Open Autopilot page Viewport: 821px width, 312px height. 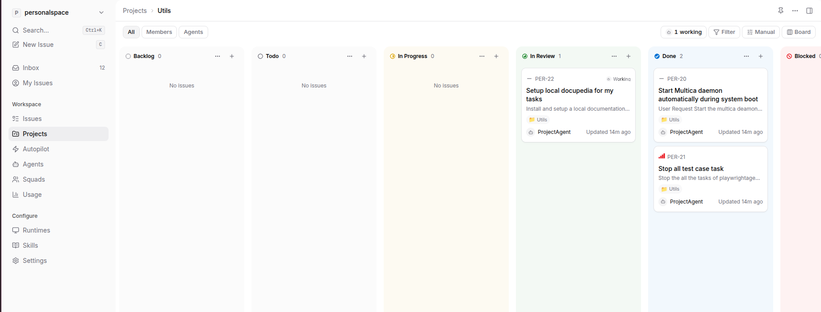click(x=59, y=149)
